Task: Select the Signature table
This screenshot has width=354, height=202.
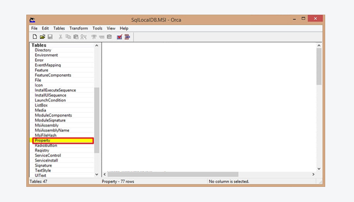Action: [43, 166]
